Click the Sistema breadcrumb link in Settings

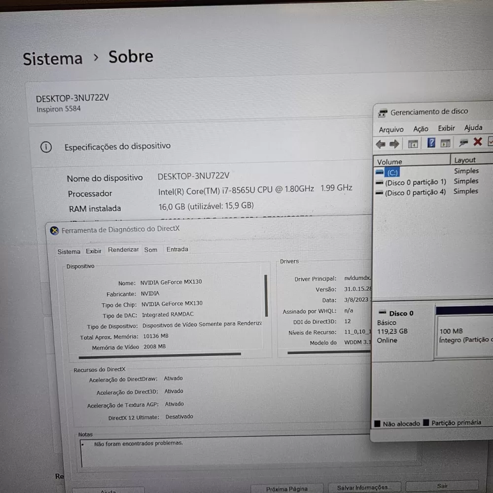point(53,59)
